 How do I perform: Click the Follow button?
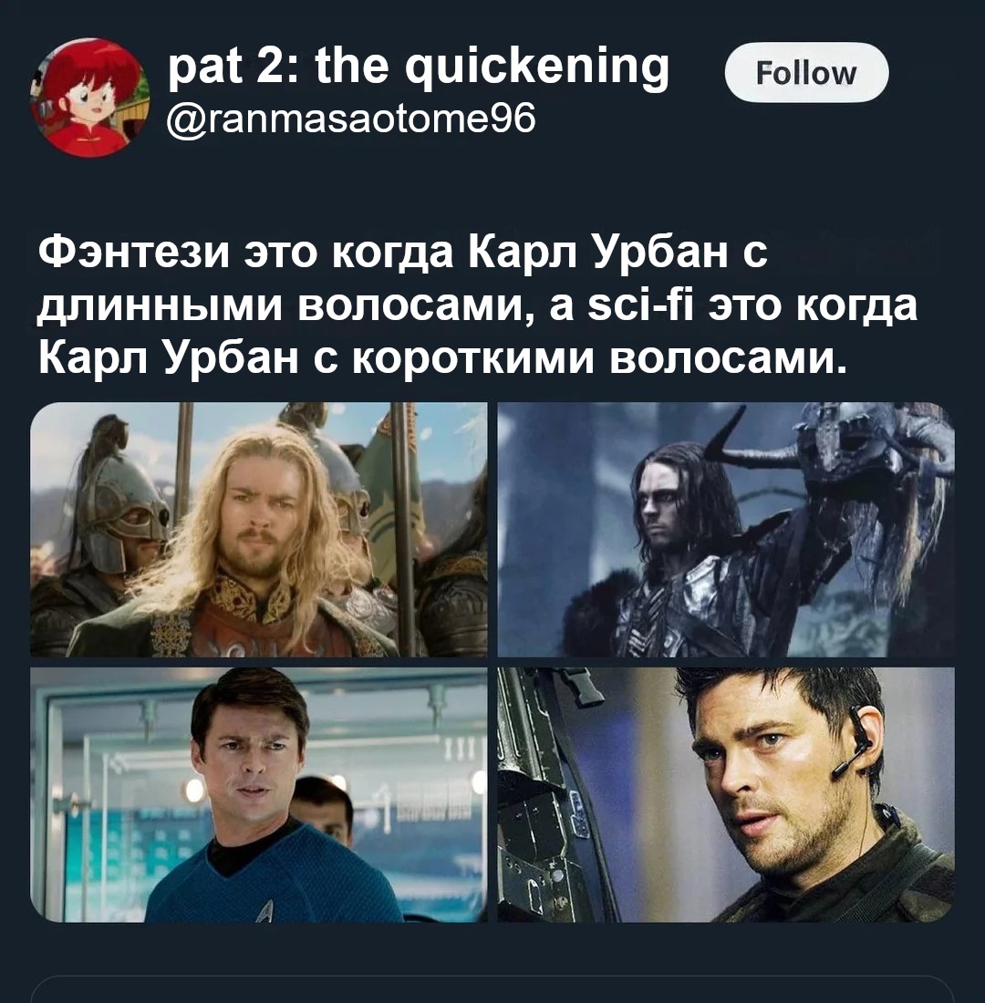tap(806, 72)
